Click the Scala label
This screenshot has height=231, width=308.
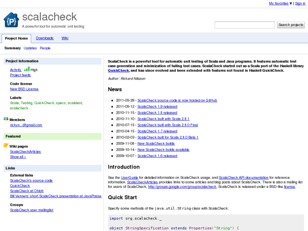click(14, 103)
